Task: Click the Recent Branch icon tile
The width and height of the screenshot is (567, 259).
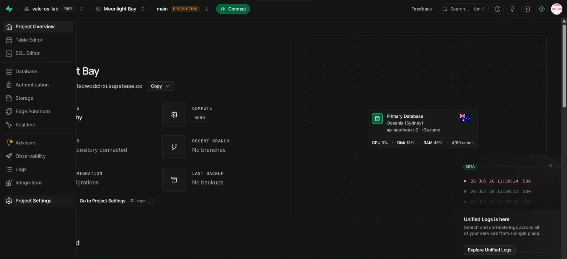Action: [x=174, y=147]
